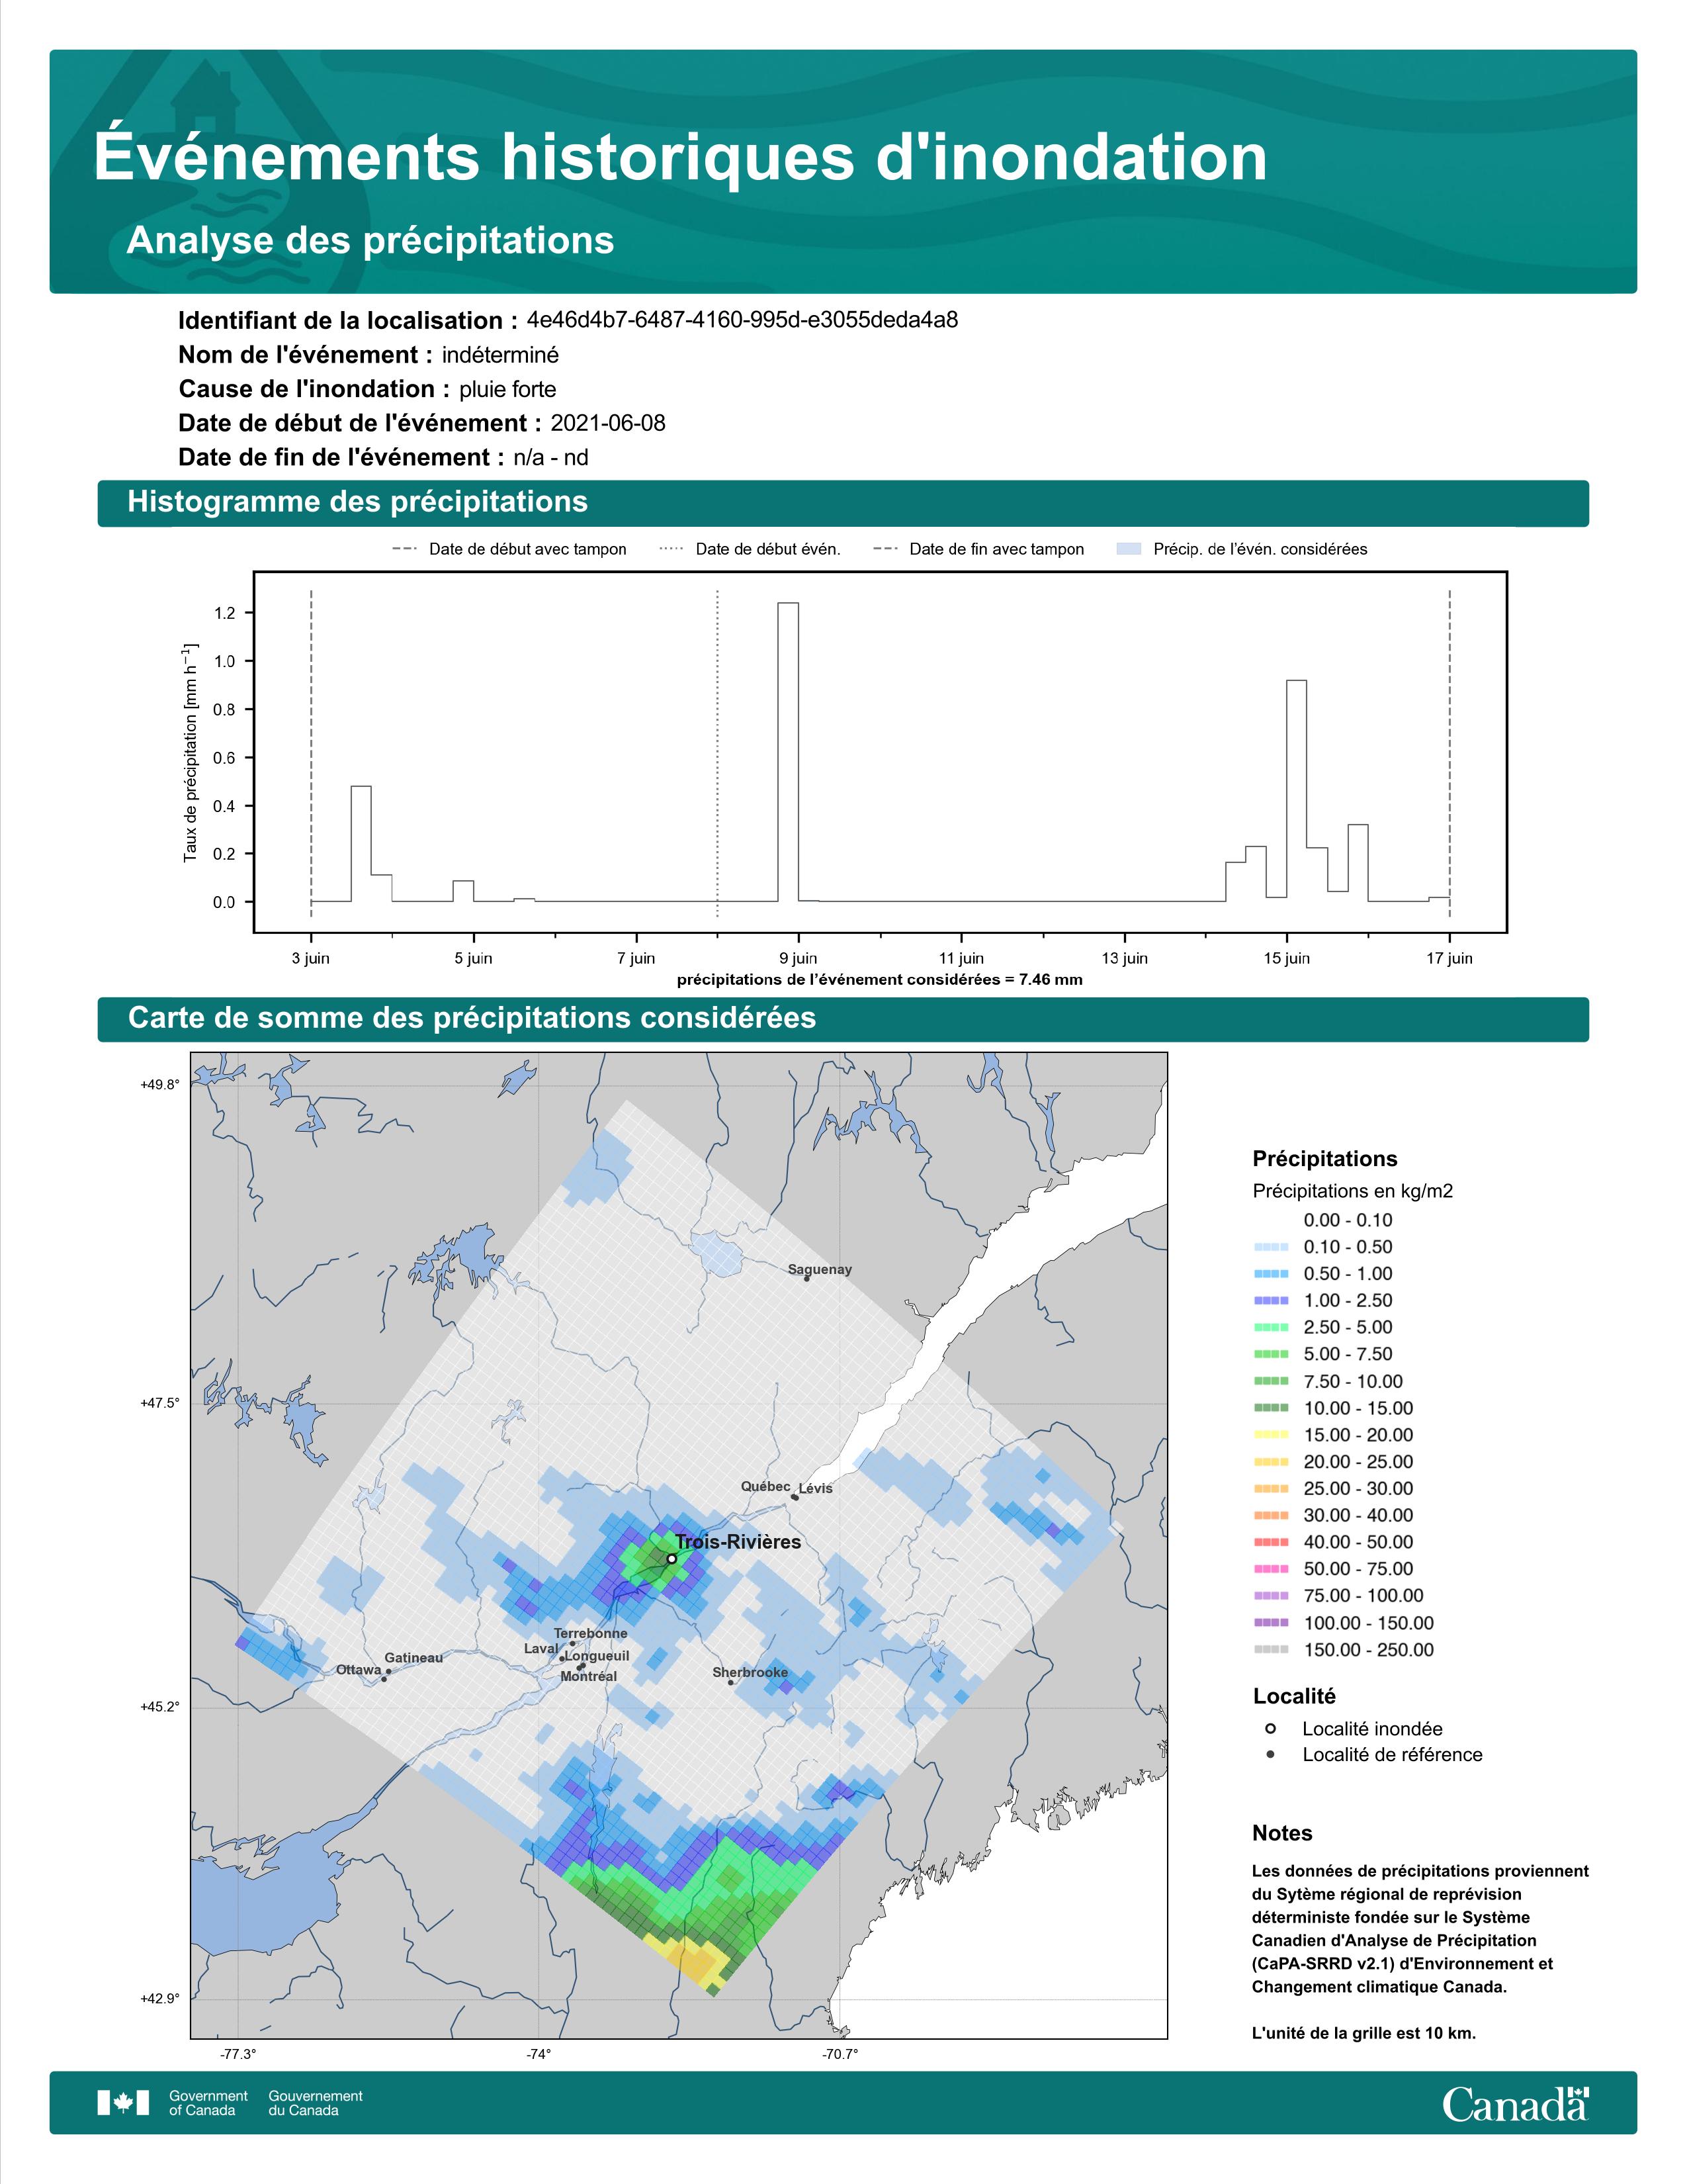1687x2184 pixels.
Task: Click the 40.00 - 50.00 legend color swatch
Action: pos(1272,1542)
